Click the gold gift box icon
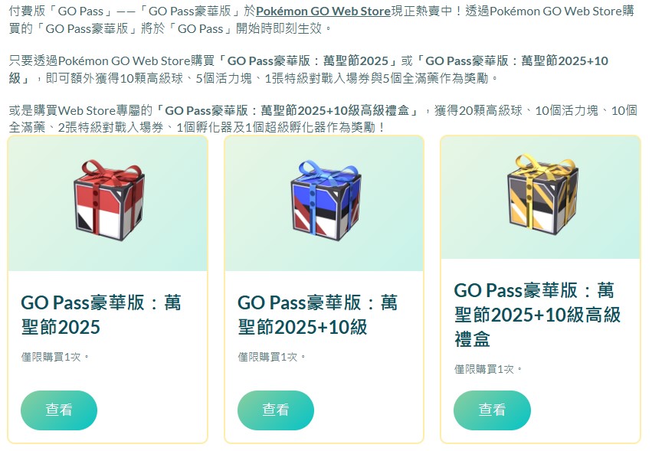 pyautogui.click(x=542, y=194)
